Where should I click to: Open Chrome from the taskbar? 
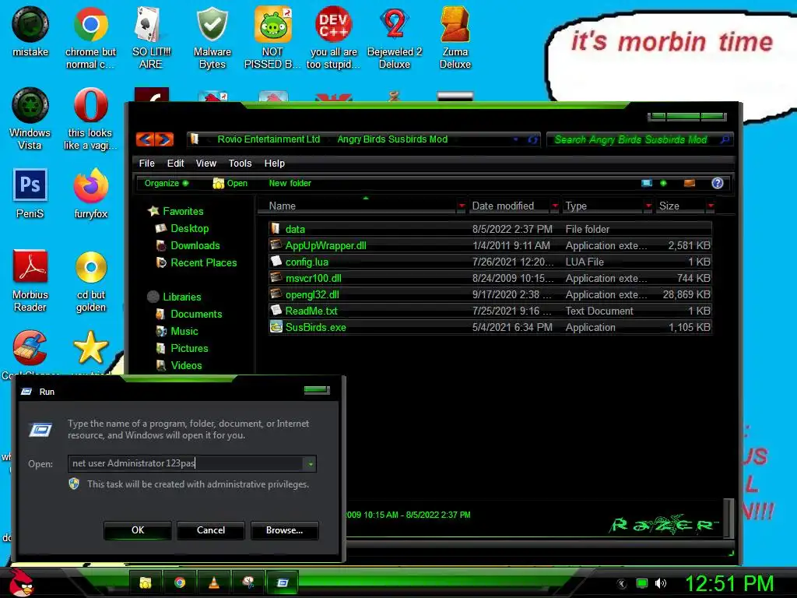(180, 582)
